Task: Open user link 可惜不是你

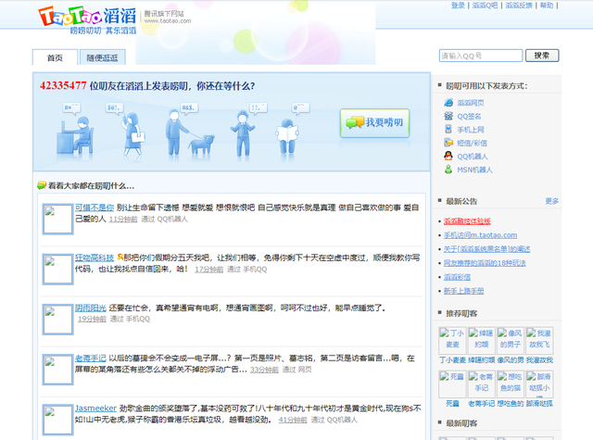Action: [95, 207]
